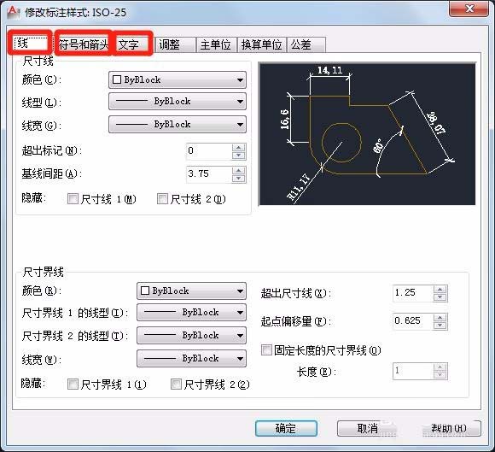This screenshot has height=452, width=495.
Task: Toggle hide 尺寸界线 2(2) checkbox
Action: 176,384
